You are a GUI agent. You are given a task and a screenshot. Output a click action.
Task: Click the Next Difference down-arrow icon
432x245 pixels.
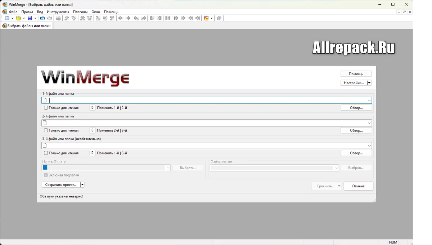coord(67,18)
